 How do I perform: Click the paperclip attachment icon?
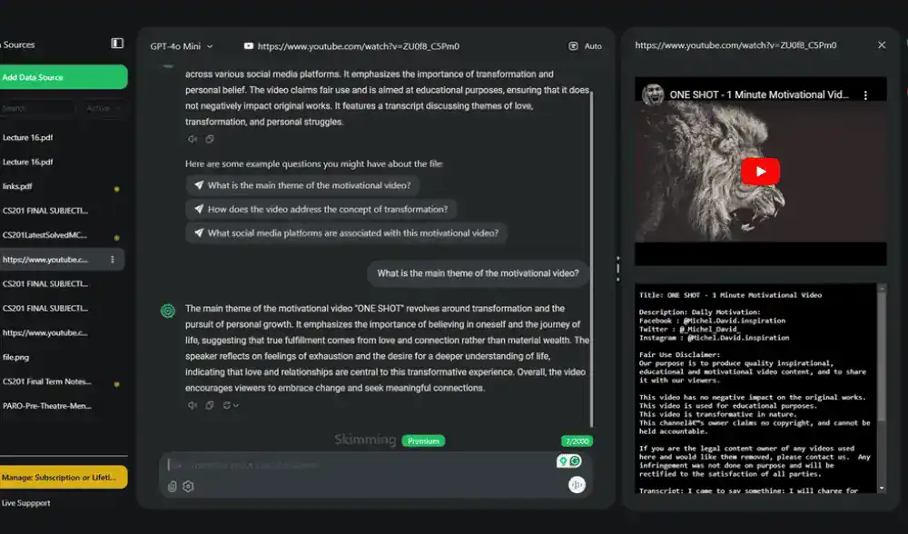point(173,487)
